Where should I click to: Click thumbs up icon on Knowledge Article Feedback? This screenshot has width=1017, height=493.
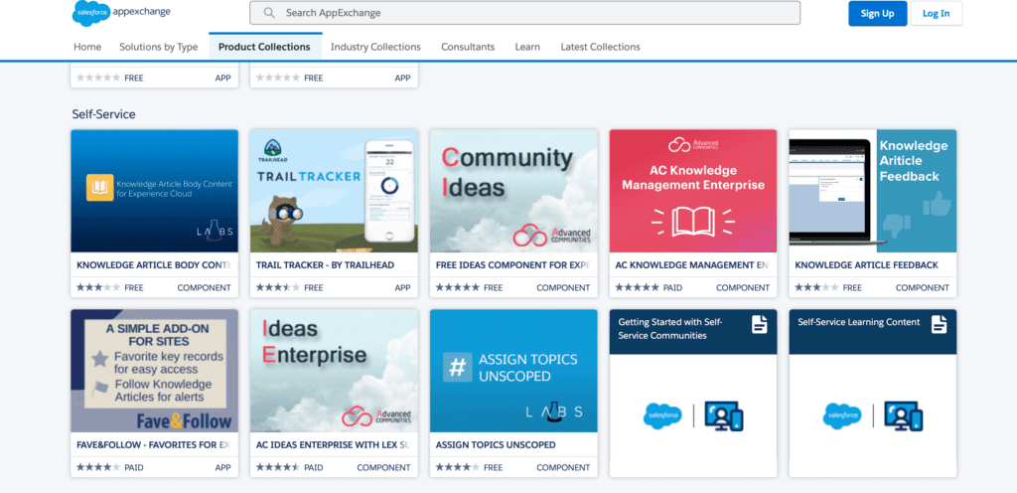pyautogui.click(x=938, y=205)
